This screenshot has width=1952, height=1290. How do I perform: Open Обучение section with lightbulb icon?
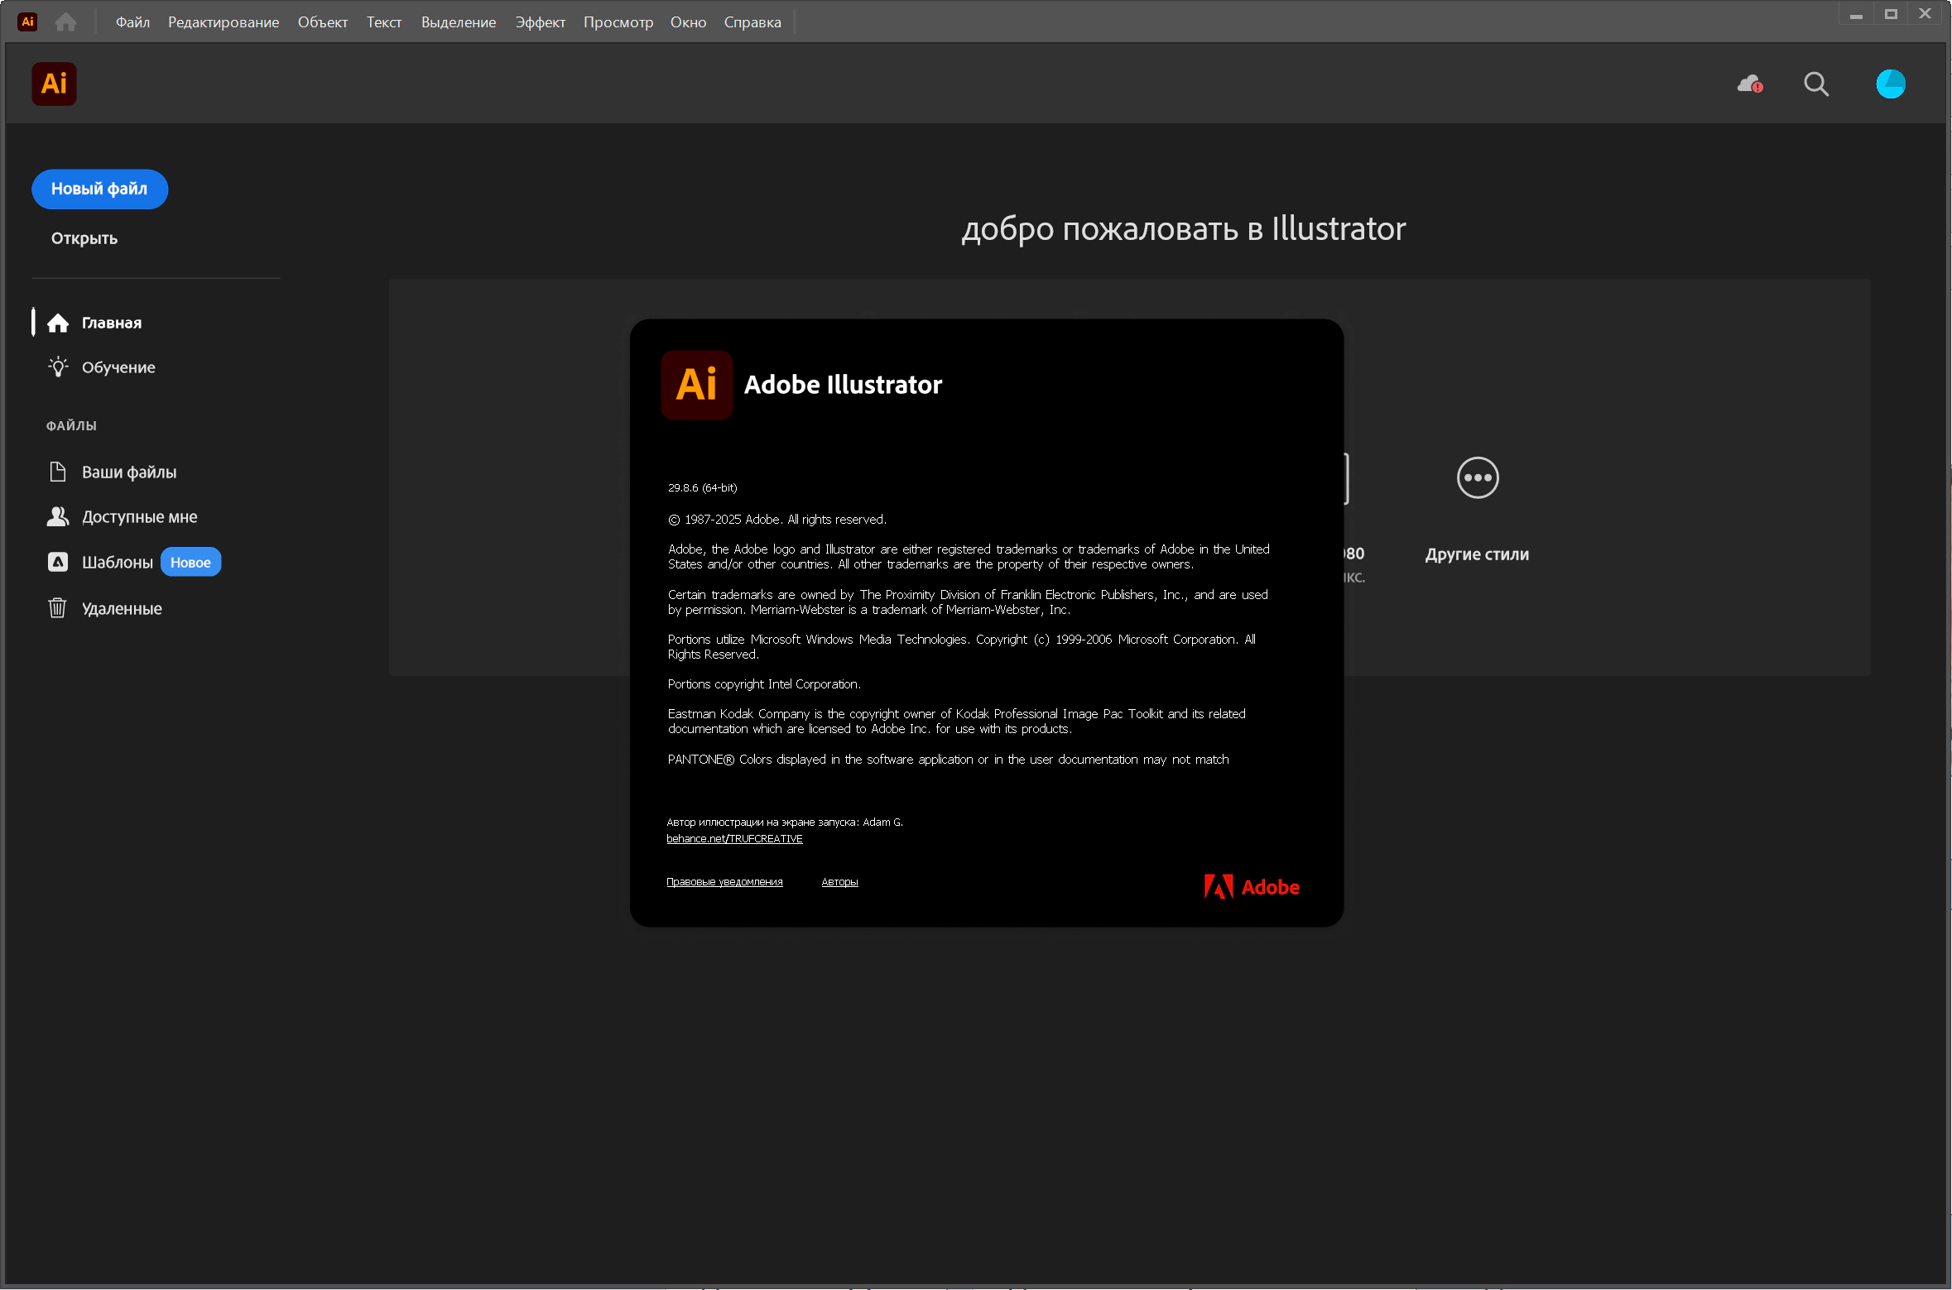(x=118, y=367)
